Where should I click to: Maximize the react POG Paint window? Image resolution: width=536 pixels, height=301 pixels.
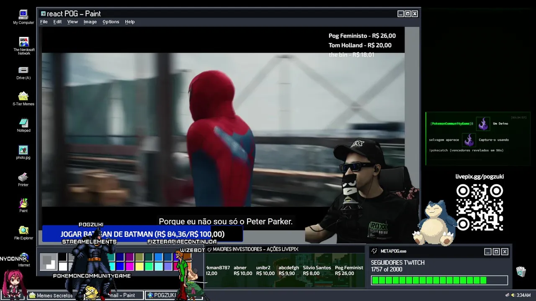[407, 14]
